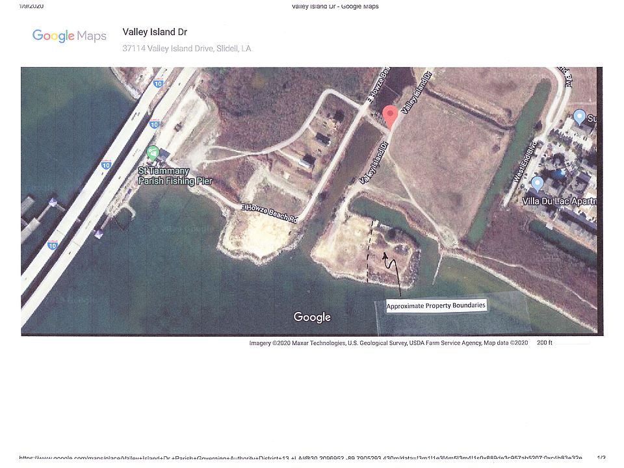Click the E Howze Beach Rd road label

coord(269,213)
